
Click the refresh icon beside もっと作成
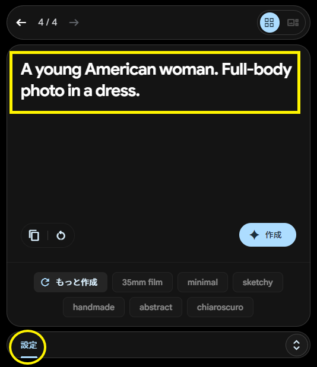click(x=45, y=282)
